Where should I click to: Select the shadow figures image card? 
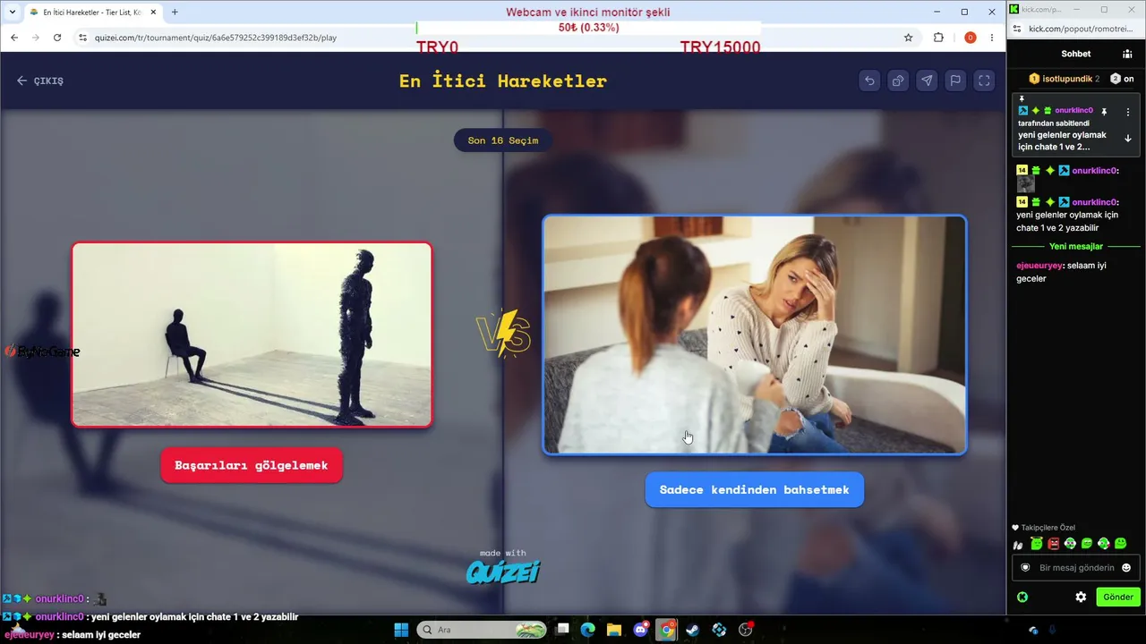tap(252, 335)
